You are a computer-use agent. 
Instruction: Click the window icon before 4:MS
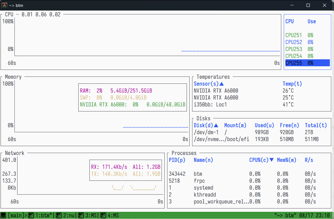(103, 215)
